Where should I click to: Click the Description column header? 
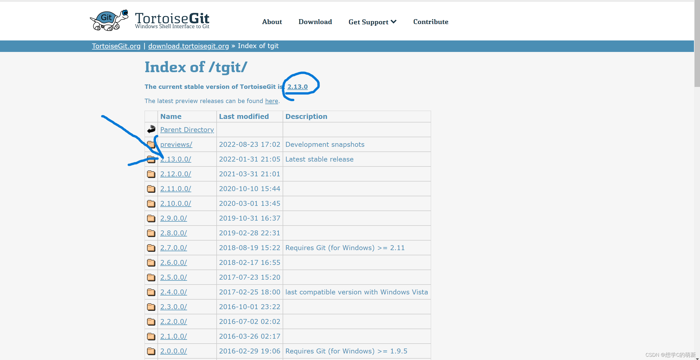coord(306,116)
